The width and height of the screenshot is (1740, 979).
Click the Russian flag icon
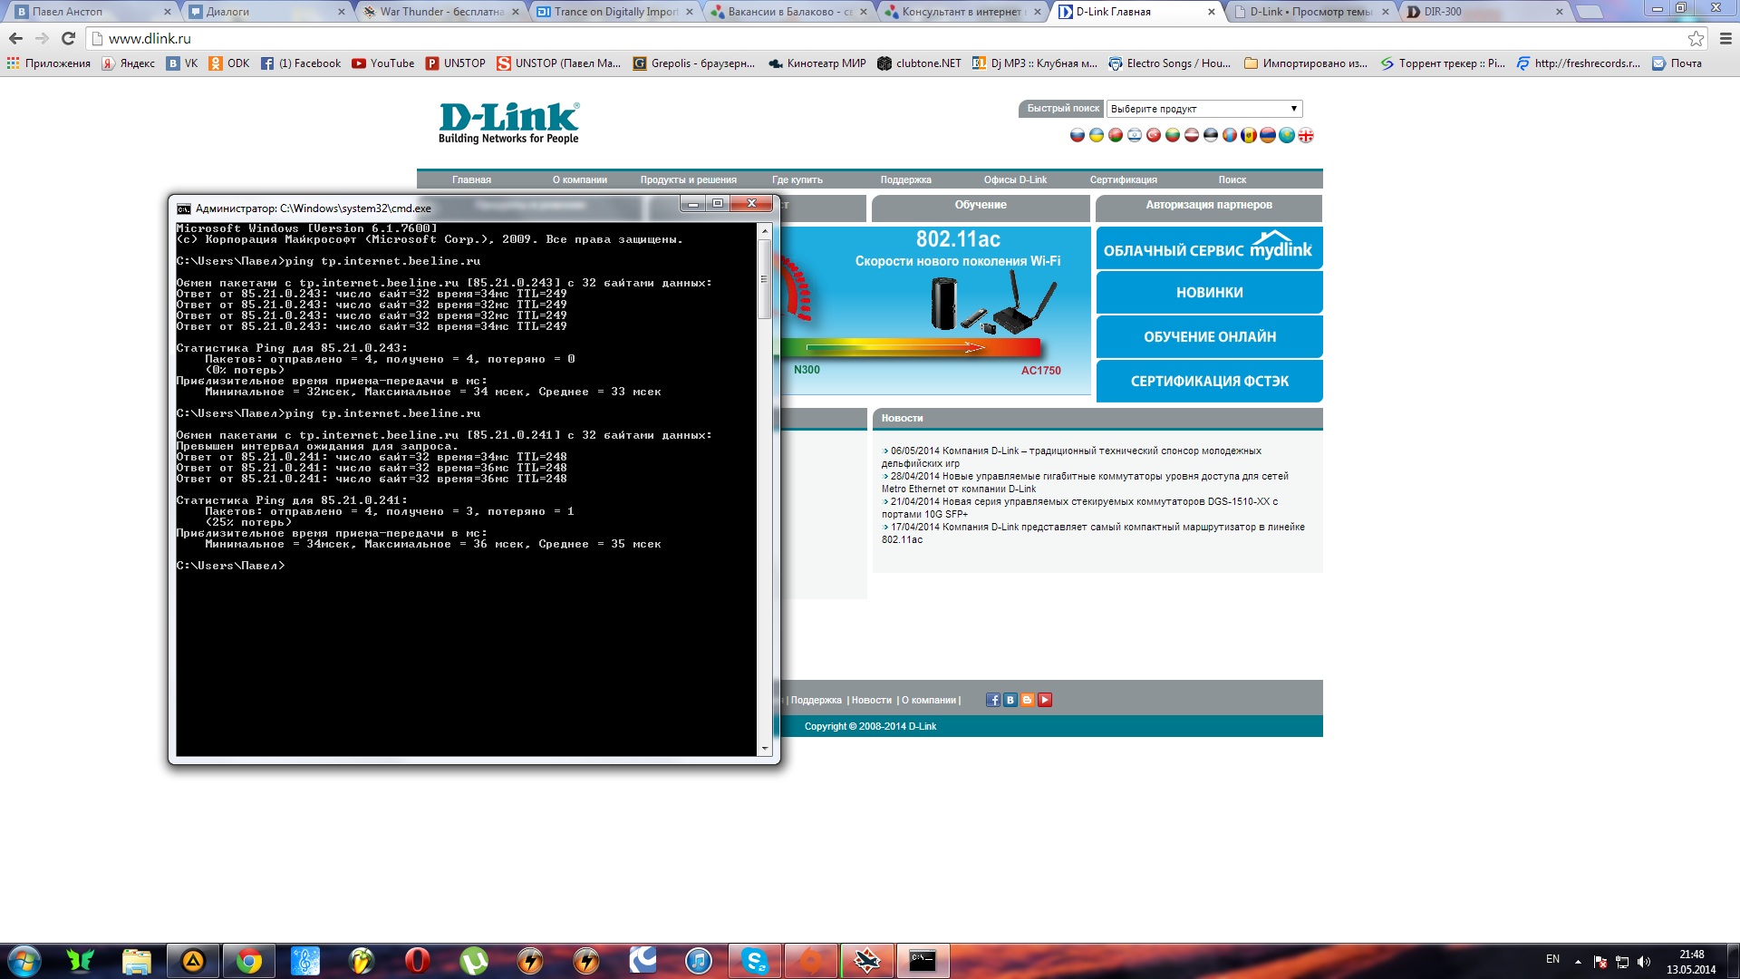(1078, 135)
